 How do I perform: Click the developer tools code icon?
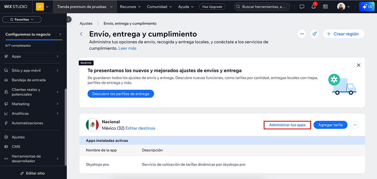6,159
